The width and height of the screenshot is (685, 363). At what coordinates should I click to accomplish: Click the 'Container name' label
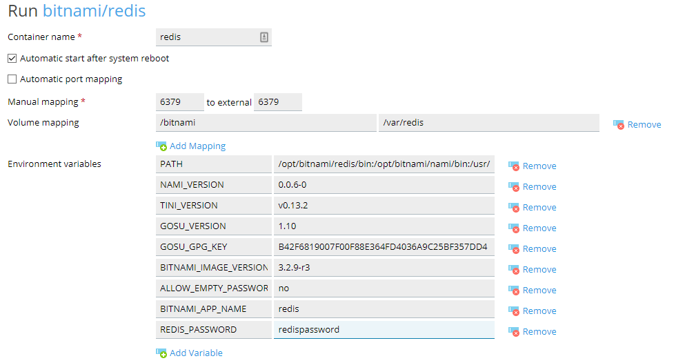click(41, 37)
